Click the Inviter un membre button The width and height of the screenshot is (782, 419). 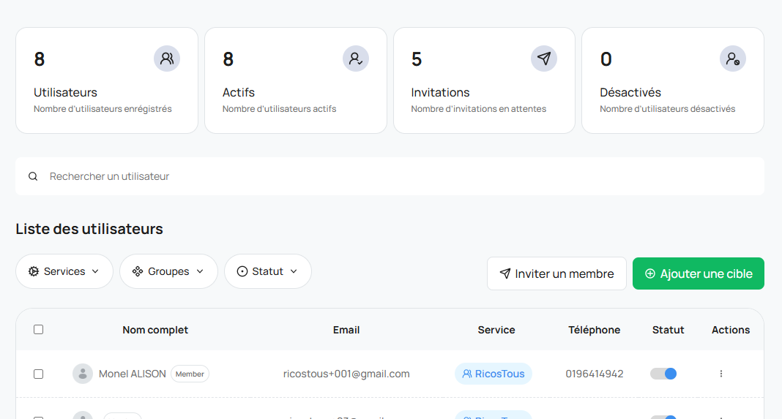pos(556,273)
